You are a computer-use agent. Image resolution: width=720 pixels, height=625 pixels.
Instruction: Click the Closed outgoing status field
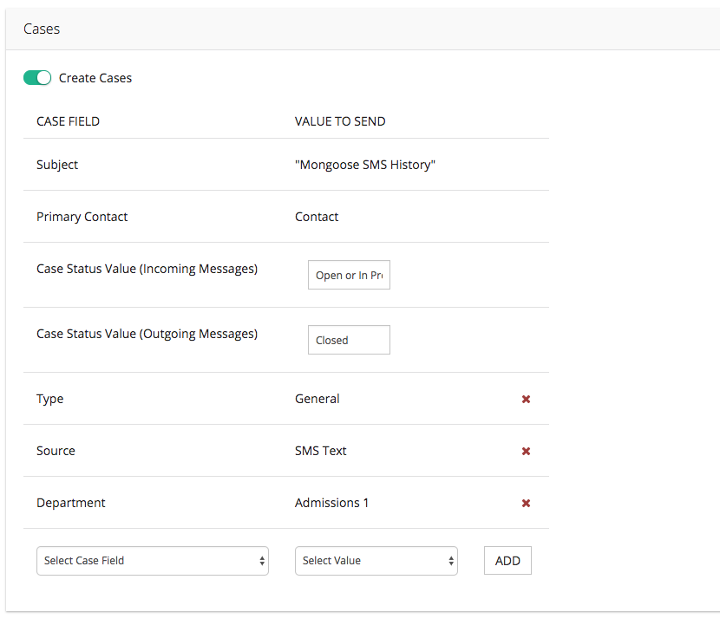[x=349, y=340]
